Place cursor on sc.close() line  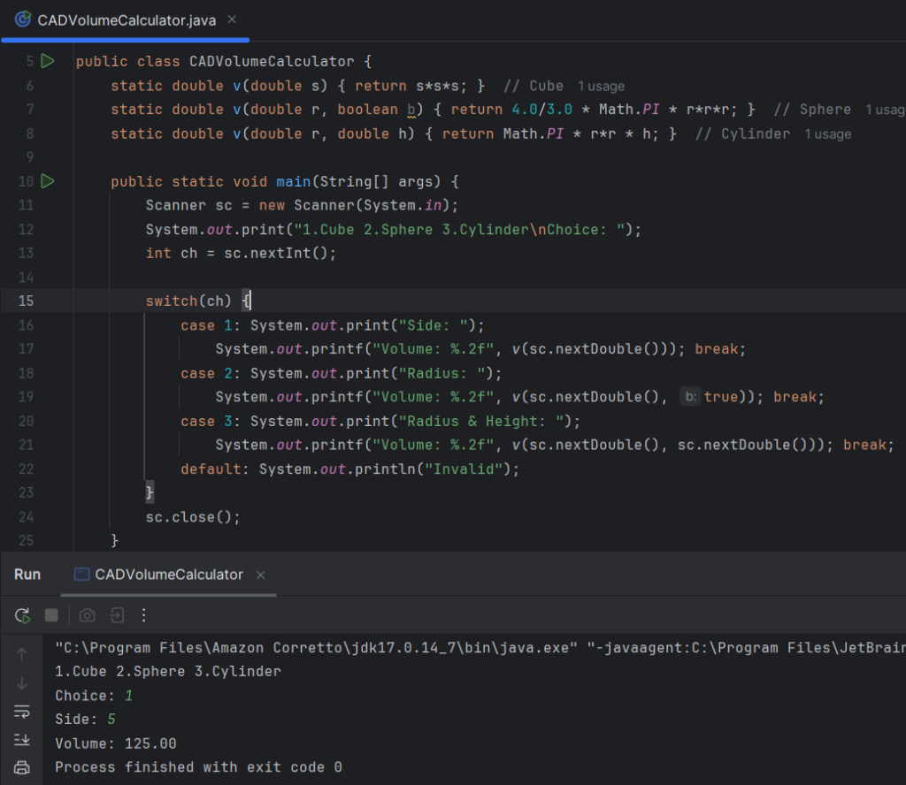193,517
